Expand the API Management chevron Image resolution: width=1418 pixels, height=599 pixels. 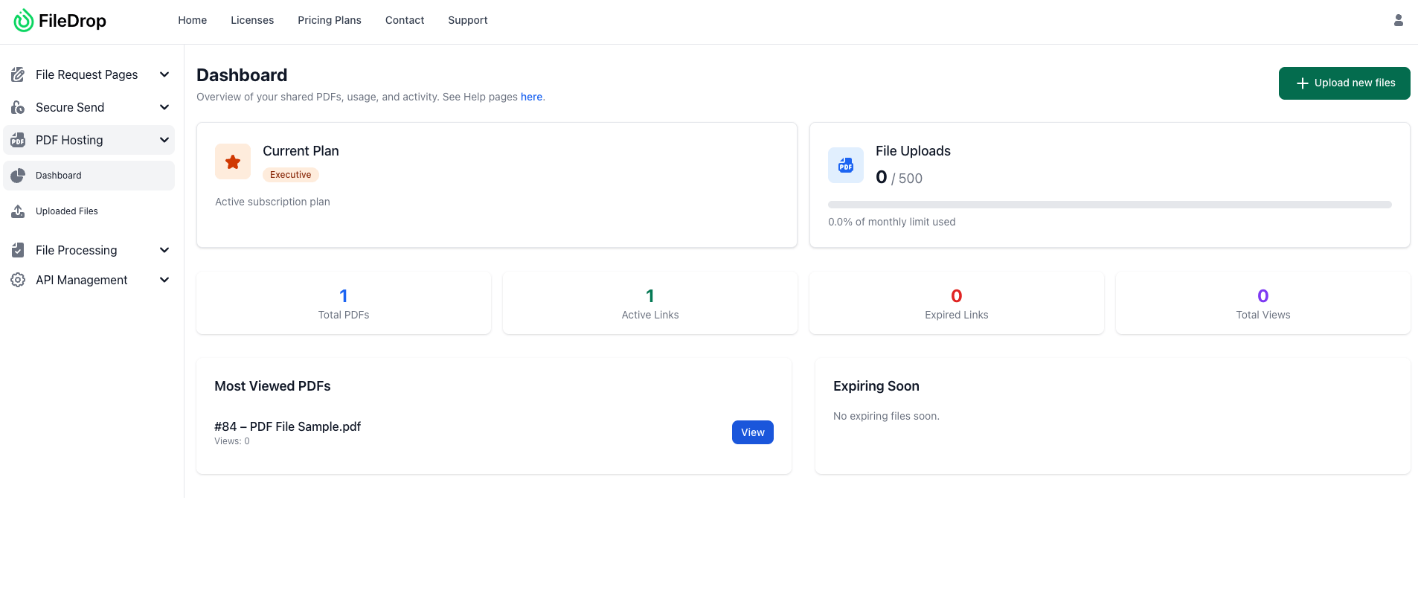164,280
